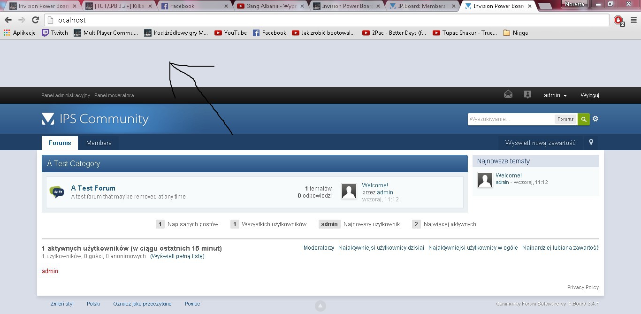Click the A Test Forum speech bubble icon
The image size is (641, 314).
[57, 191]
